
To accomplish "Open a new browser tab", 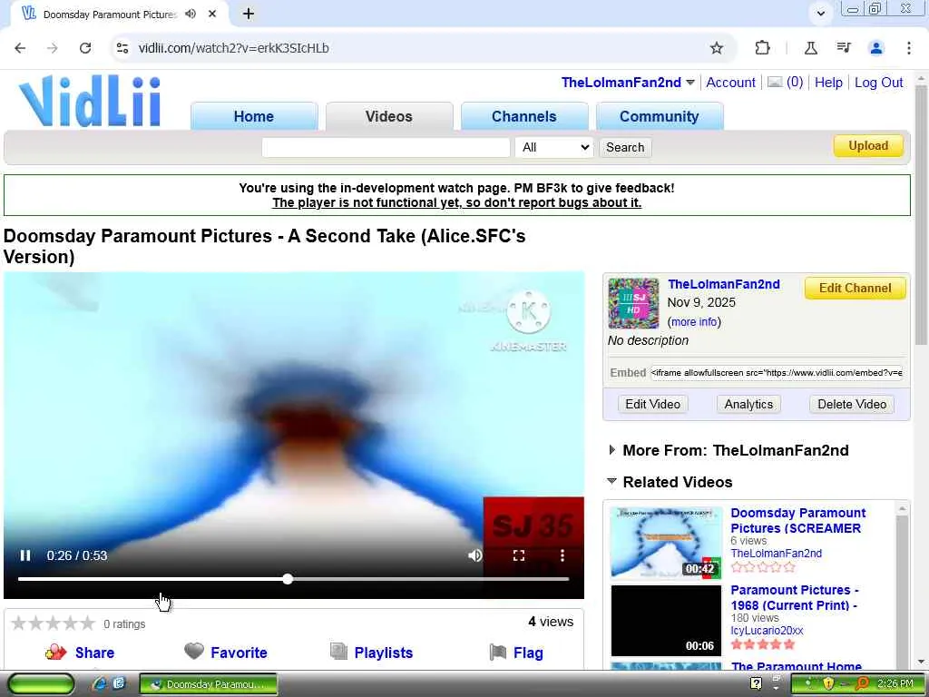I will tap(249, 14).
